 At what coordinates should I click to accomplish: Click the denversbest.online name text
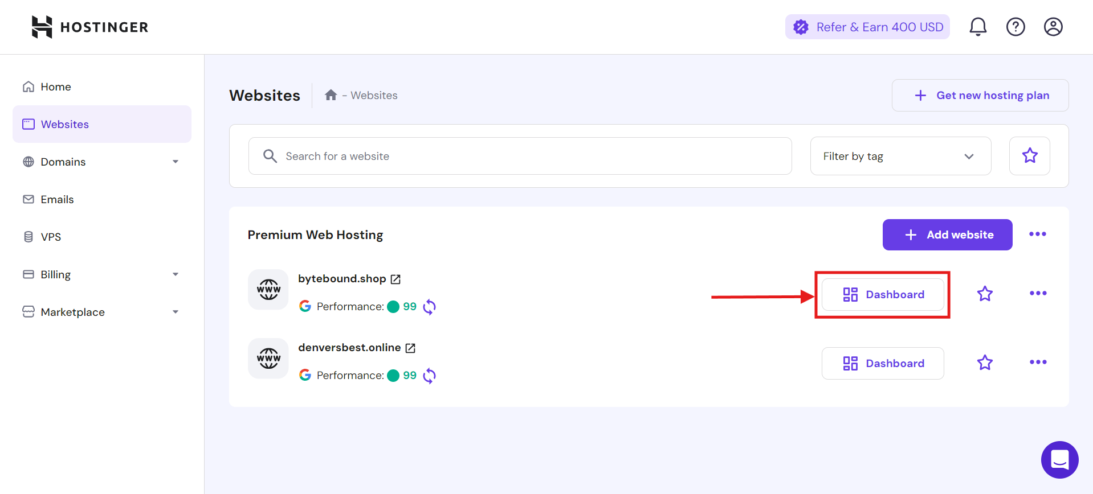[349, 348]
